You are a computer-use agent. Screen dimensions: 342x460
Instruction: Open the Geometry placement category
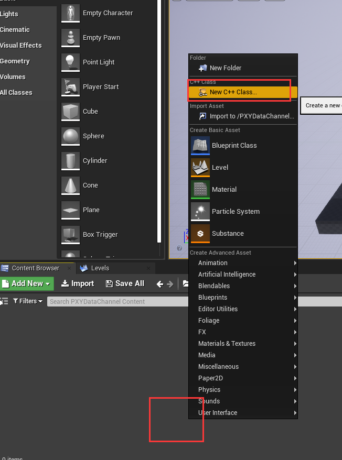click(15, 61)
